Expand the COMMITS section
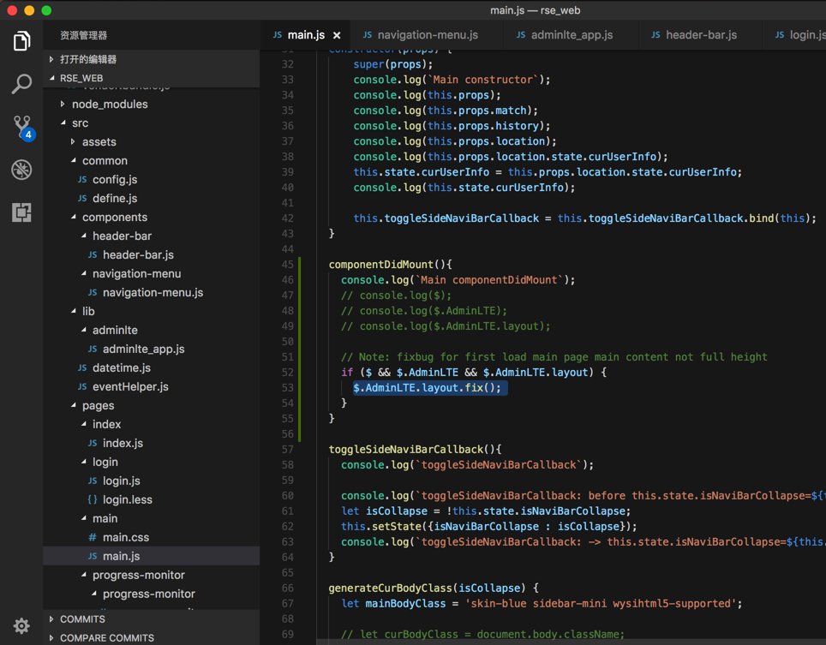826x645 pixels. [82, 618]
